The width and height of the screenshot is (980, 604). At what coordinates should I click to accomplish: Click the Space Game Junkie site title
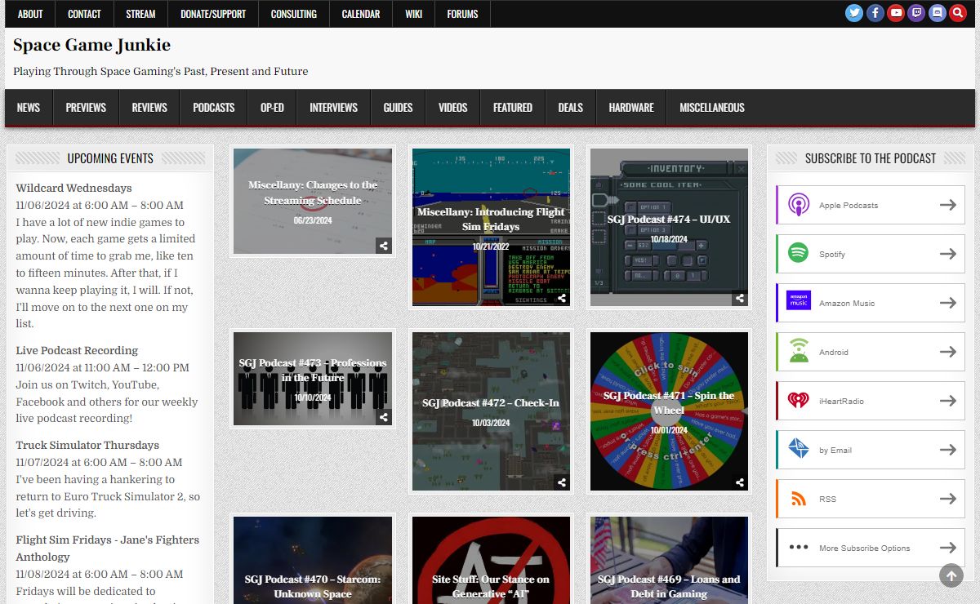[91, 45]
